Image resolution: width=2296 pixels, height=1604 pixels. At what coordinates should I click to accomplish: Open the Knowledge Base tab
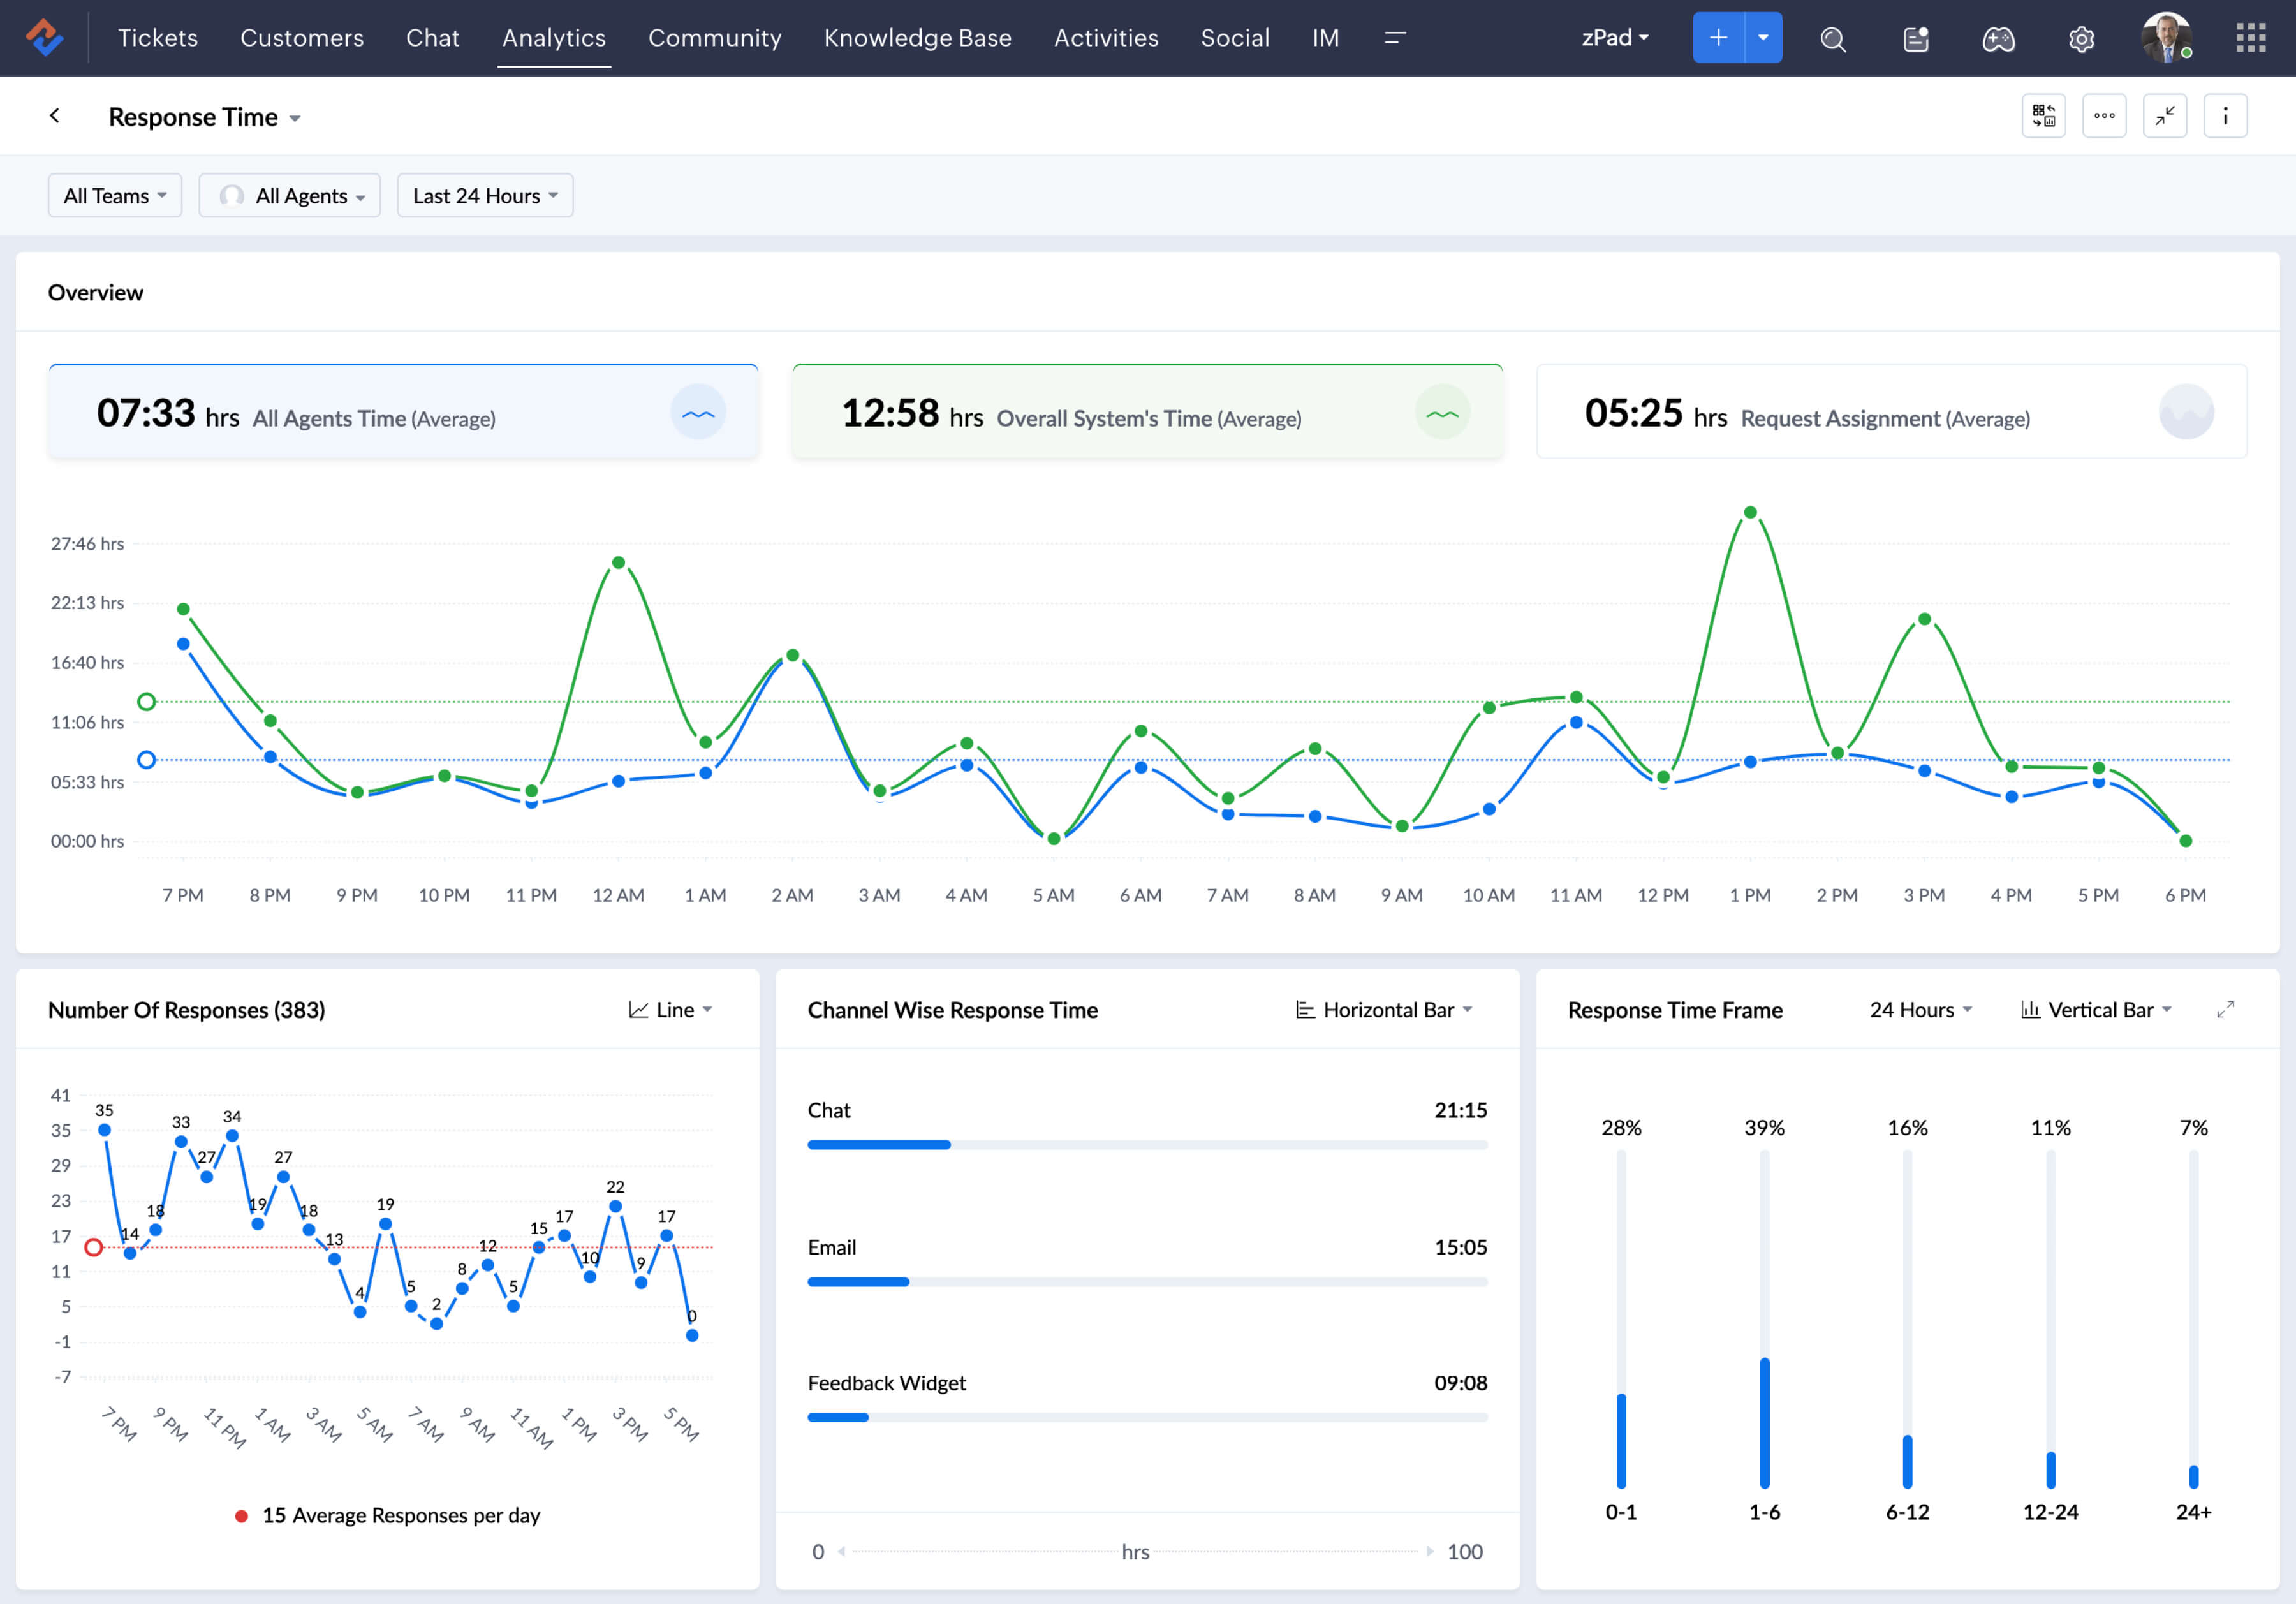[917, 38]
